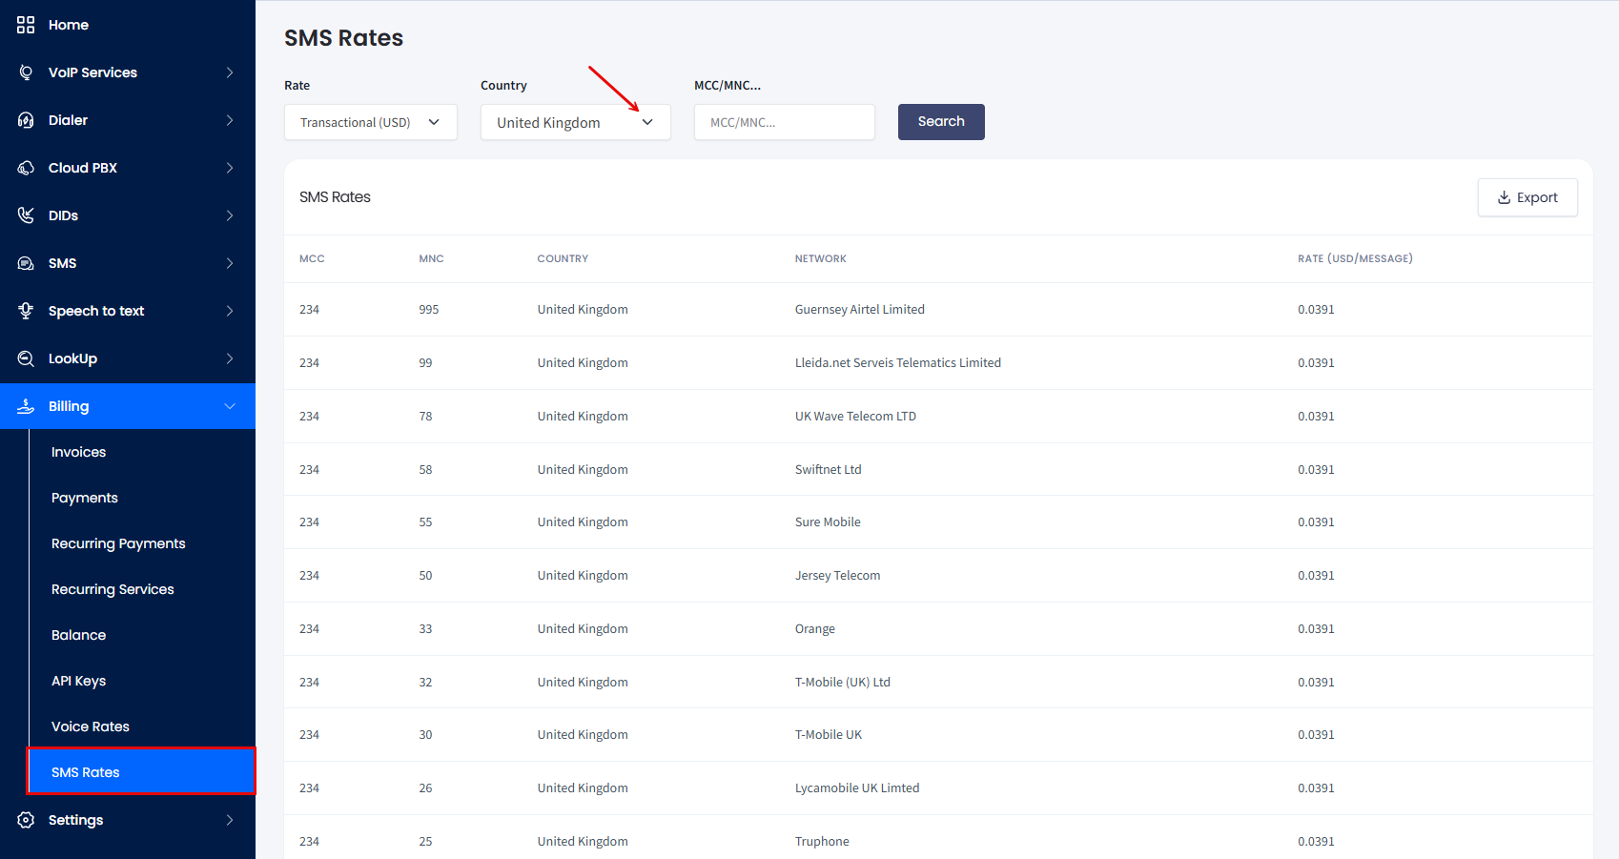Click the Truphone network cell
This screenshot has height=859, width=1619.
822,842
